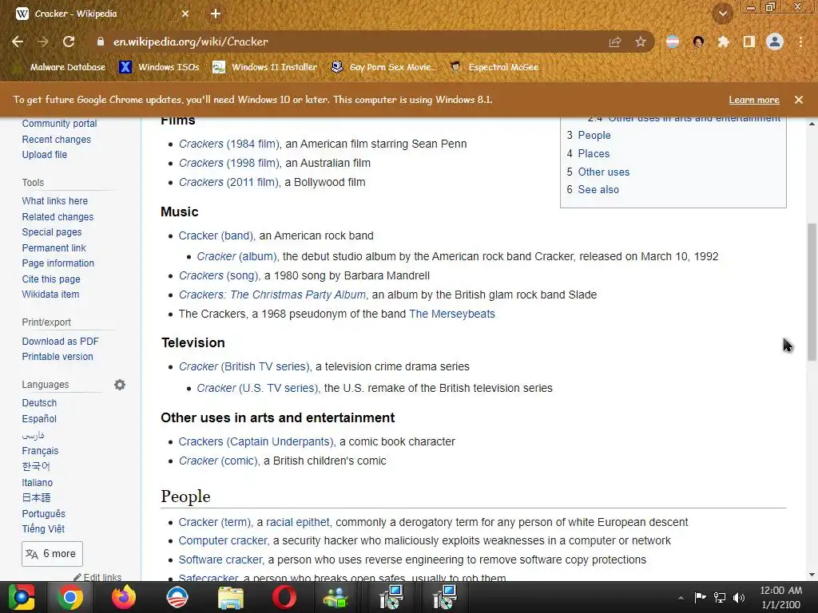818x613 pixels.
Task: Open the Printable version link
Action: [x=58, y=357]
